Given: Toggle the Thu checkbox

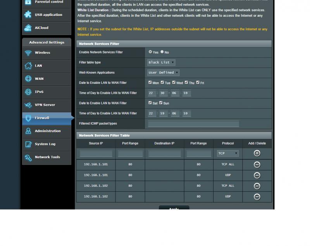Looking at the screenshot, I should coord(186,82).
